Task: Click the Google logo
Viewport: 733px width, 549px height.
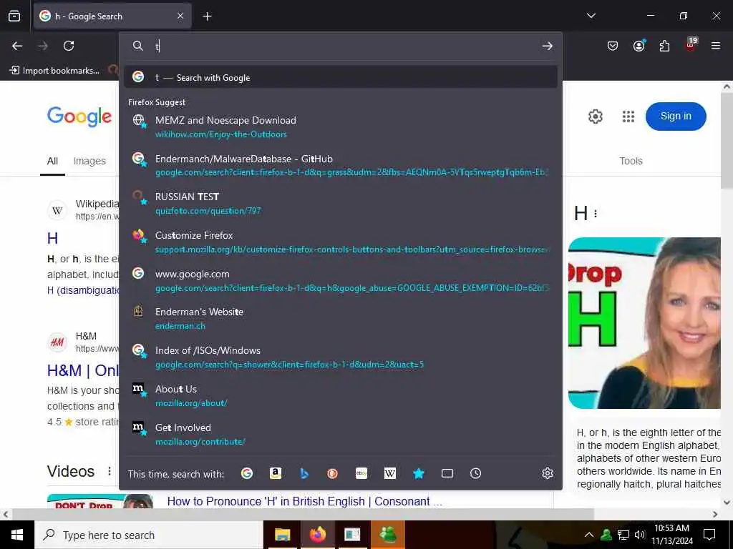Action: 79,117
